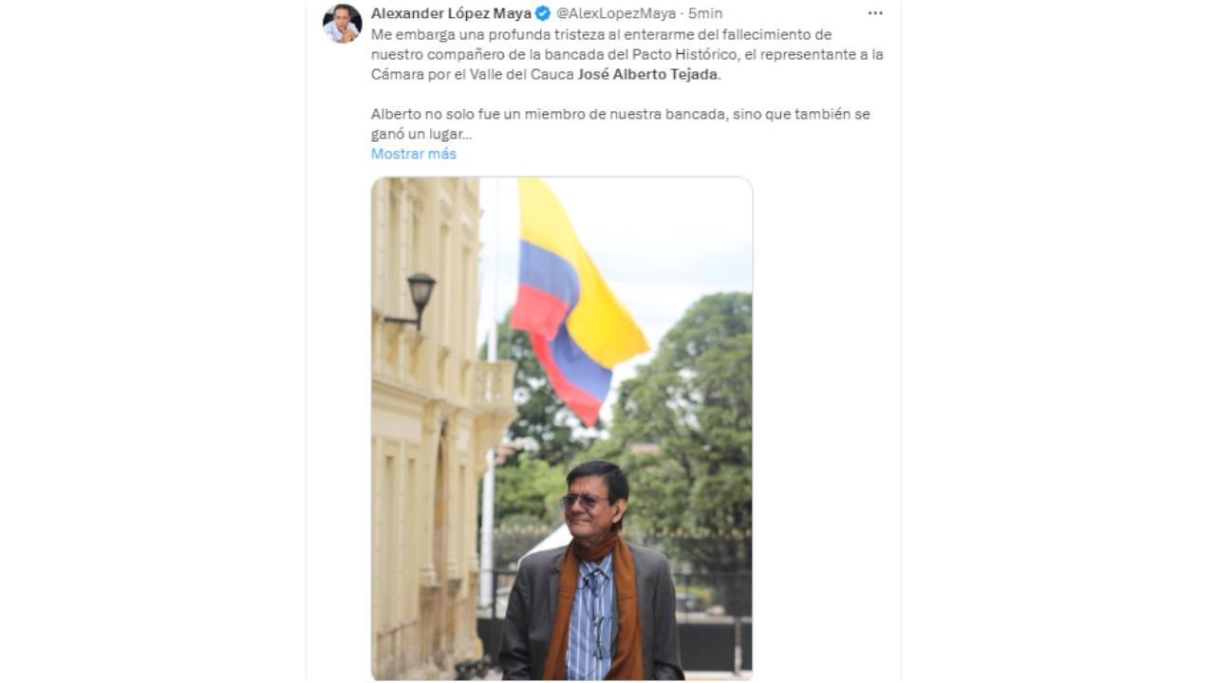Click the paragraph starting 'Alberto no solo'
Image resolution: width=1215 pixels, height=683 pixels.
[x=621, y=124]
